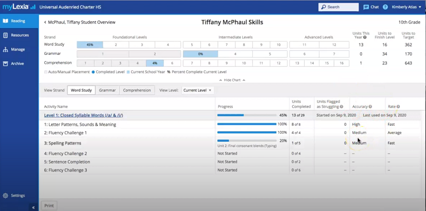426x211 pixels.
Task: Click Units to Target value 362
Action: pos(408,45)
